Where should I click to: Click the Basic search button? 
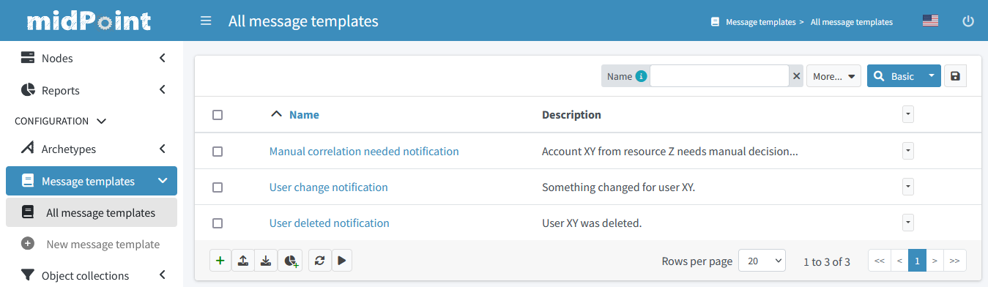pyautogui.click(x=894, y=76)
